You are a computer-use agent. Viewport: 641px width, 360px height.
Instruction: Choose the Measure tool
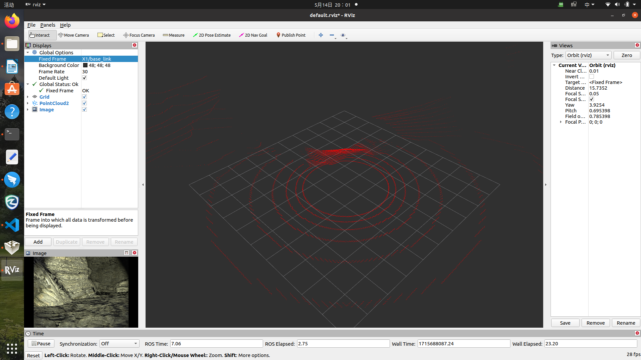tap(174, 35)
